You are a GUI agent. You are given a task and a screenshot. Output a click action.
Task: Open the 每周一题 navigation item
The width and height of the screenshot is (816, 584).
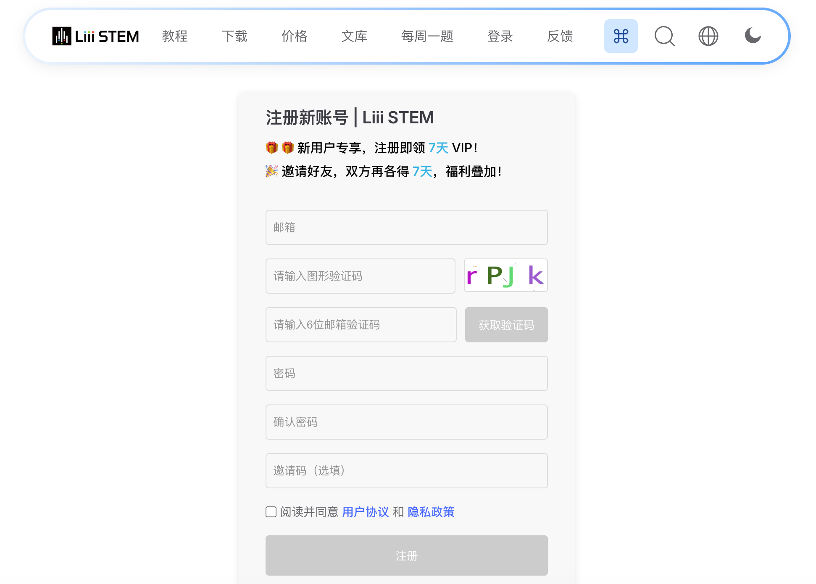pos(427,36)
